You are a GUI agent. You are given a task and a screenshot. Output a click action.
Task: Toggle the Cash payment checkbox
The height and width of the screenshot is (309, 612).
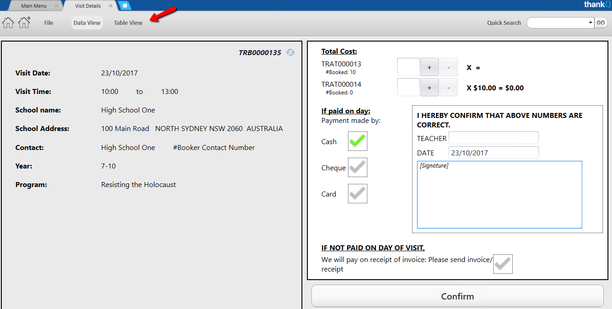(357, 141)
